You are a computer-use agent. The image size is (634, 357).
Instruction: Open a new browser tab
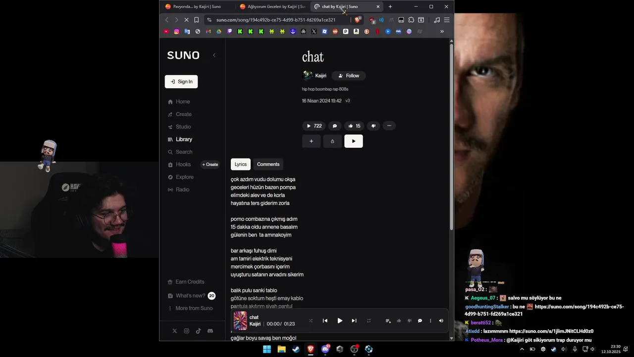(x=390, y=6)
